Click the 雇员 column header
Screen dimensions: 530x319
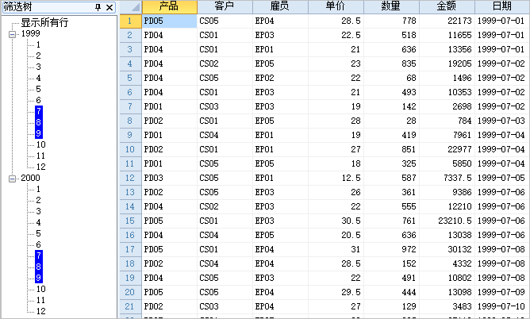coord(280,6)
